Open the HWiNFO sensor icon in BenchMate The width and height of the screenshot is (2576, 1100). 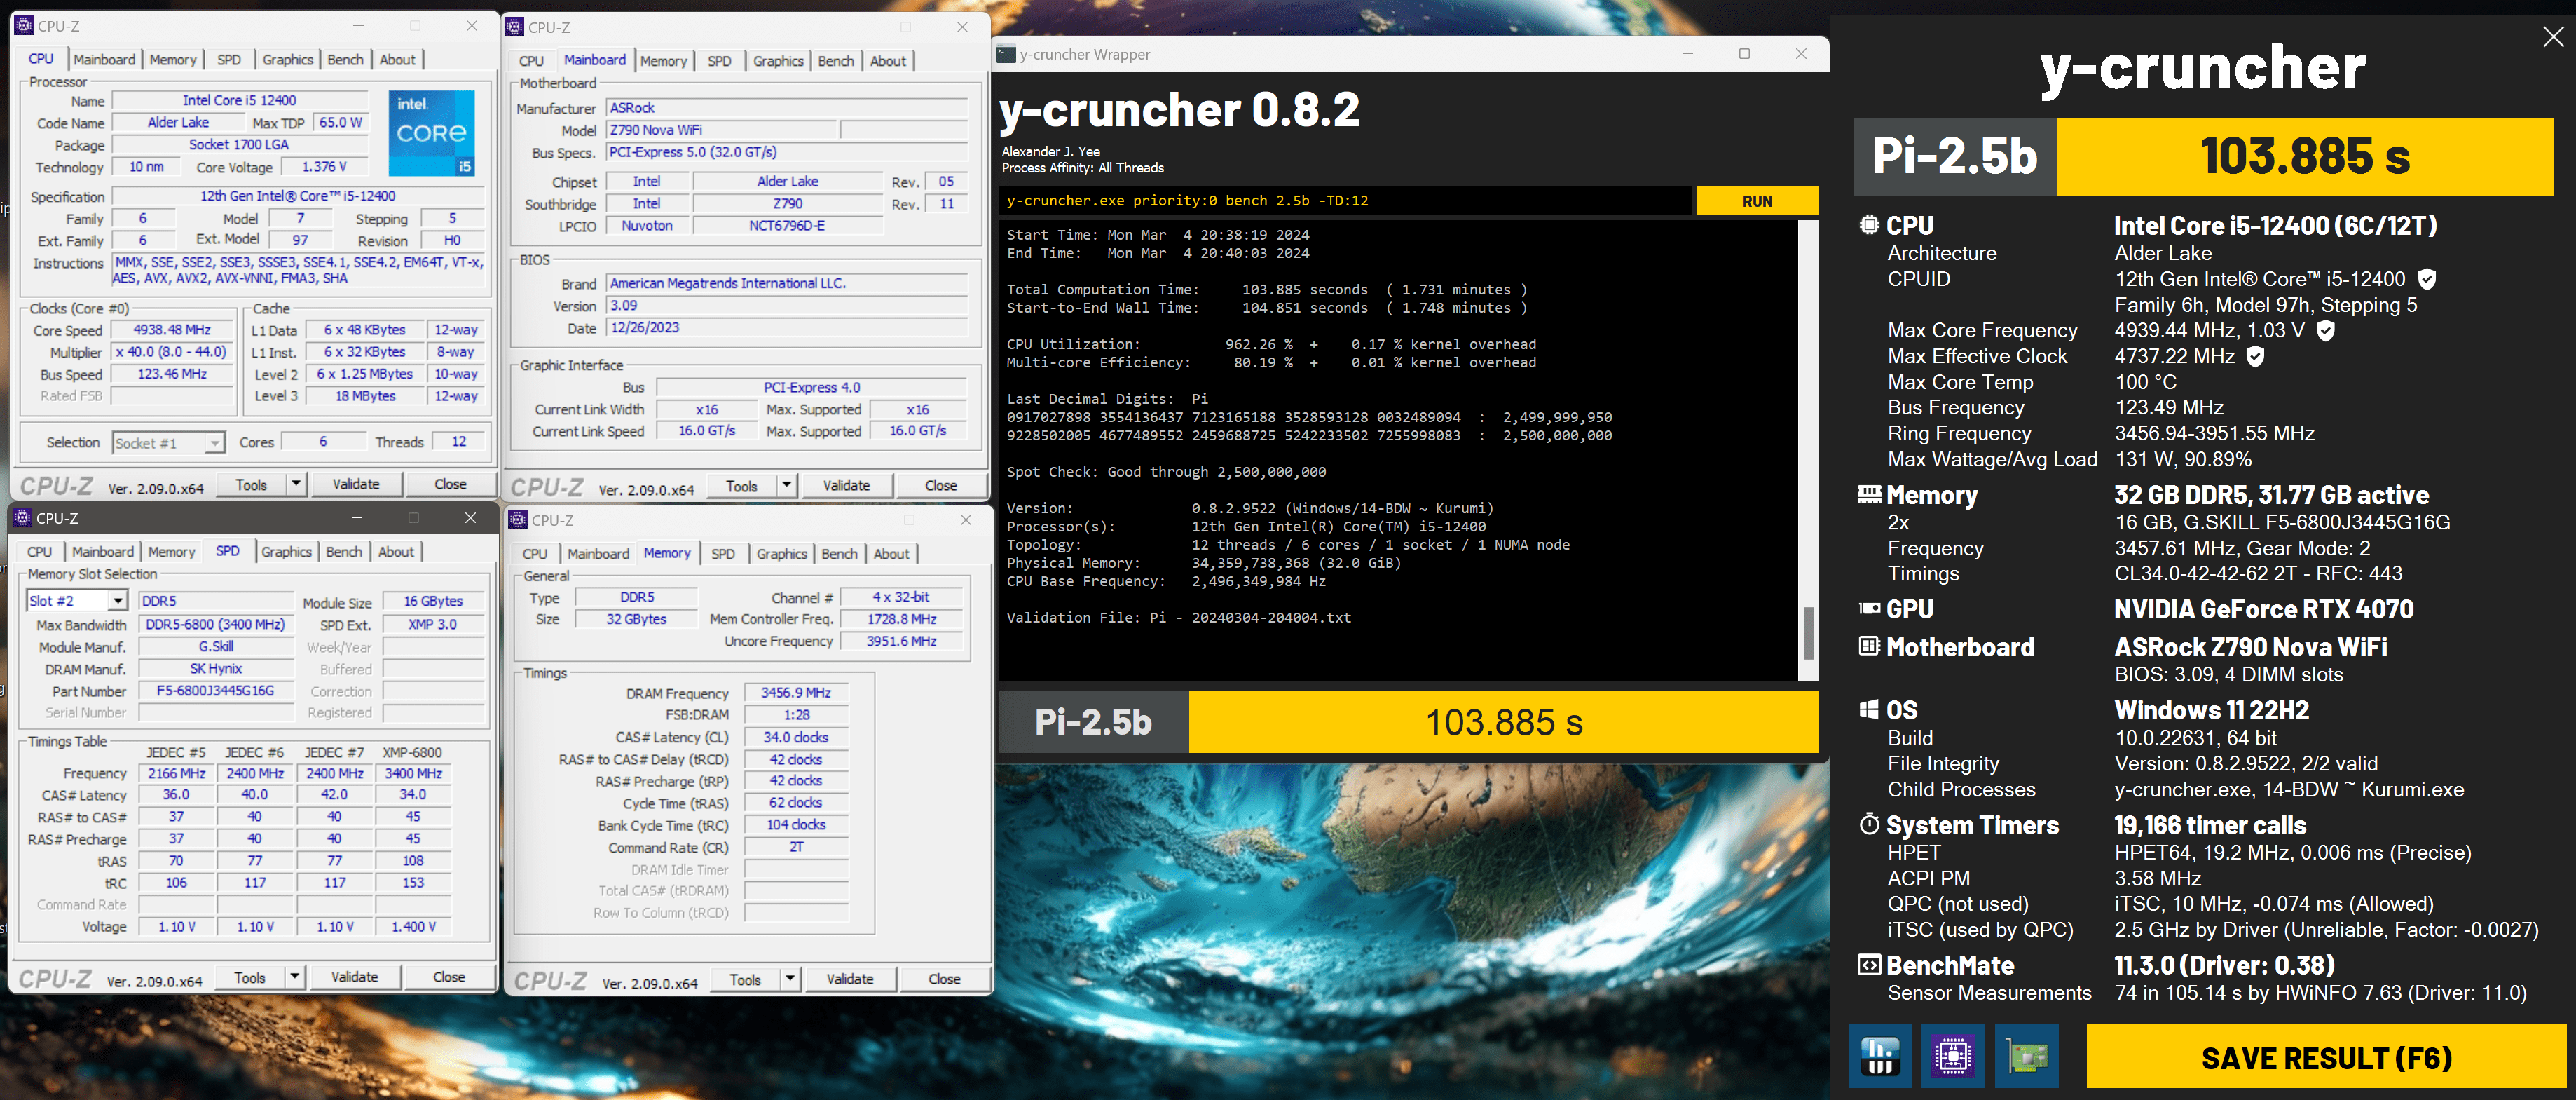(1880, 1056)
